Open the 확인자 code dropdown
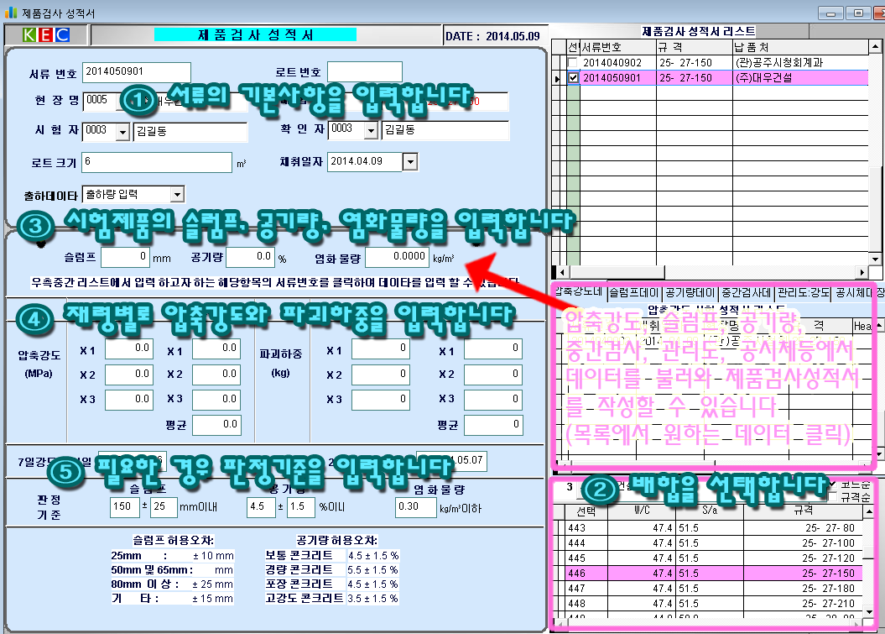This screenshot has height=634, width=885. 370,131
